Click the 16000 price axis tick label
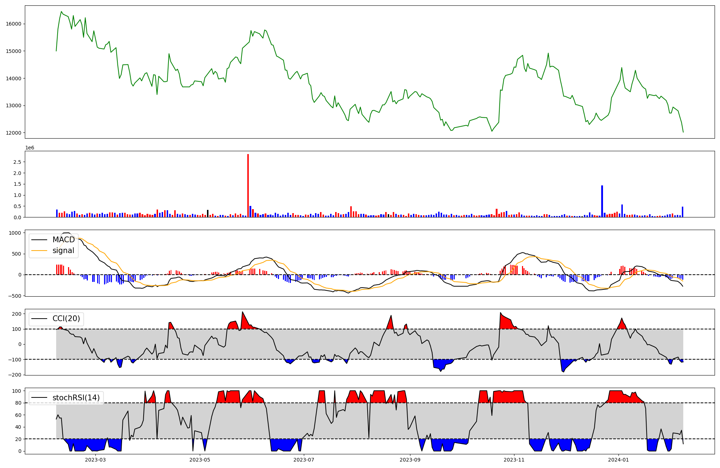This screenshot has height=468, width=720. click(14, 24)
